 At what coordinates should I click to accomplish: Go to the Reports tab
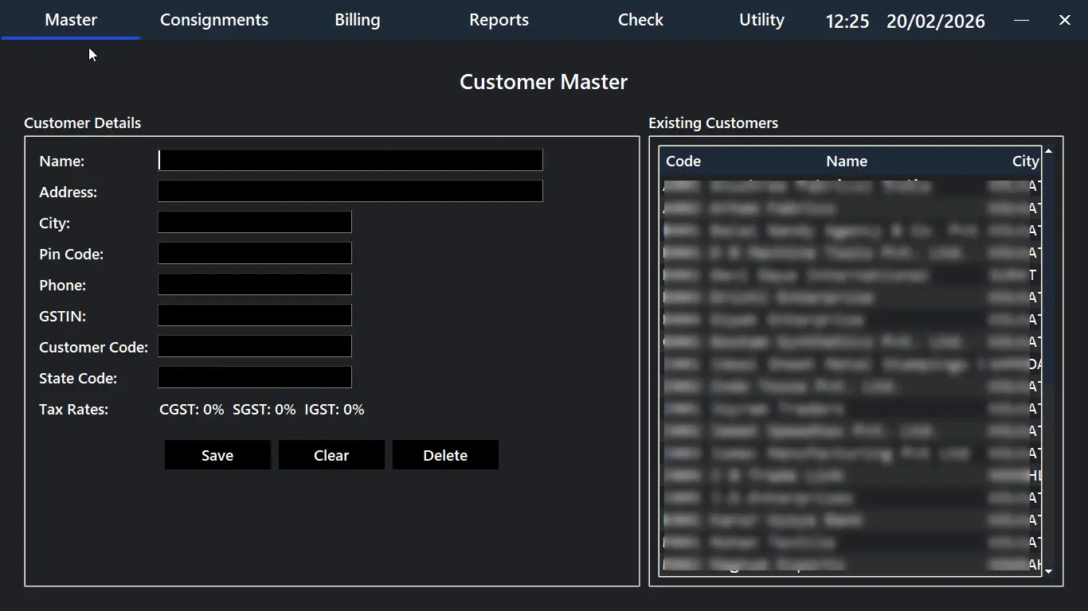(499, 20)
